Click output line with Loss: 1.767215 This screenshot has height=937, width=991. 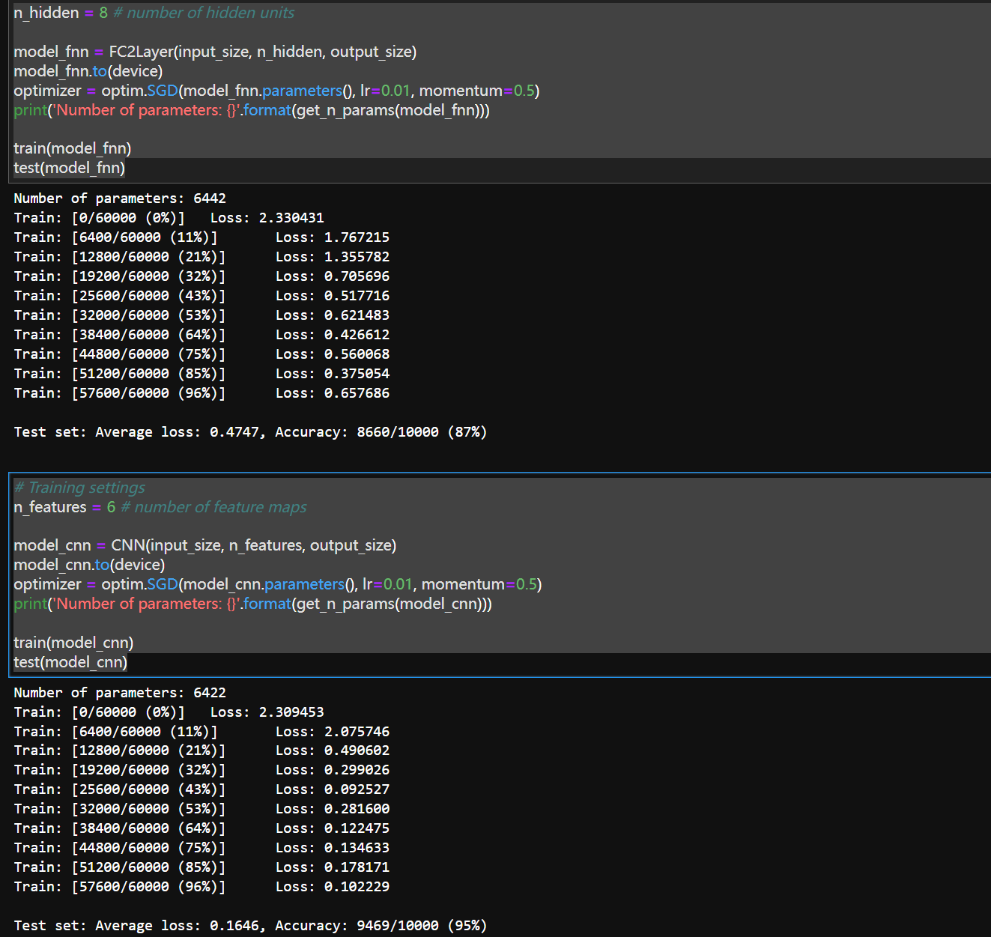[x=201, y=237]
